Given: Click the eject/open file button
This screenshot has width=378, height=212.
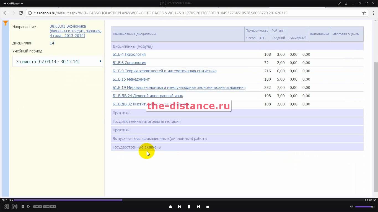Looking at the screenshot, I should (170, 206).
